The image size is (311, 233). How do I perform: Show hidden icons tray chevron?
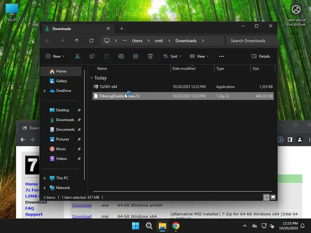245,226
